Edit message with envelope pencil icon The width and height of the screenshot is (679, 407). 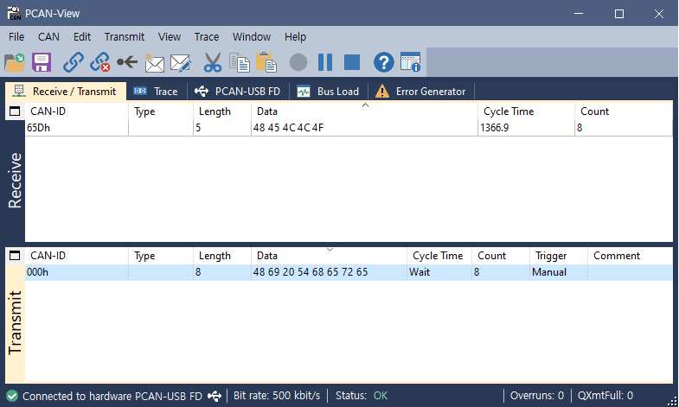181,62
